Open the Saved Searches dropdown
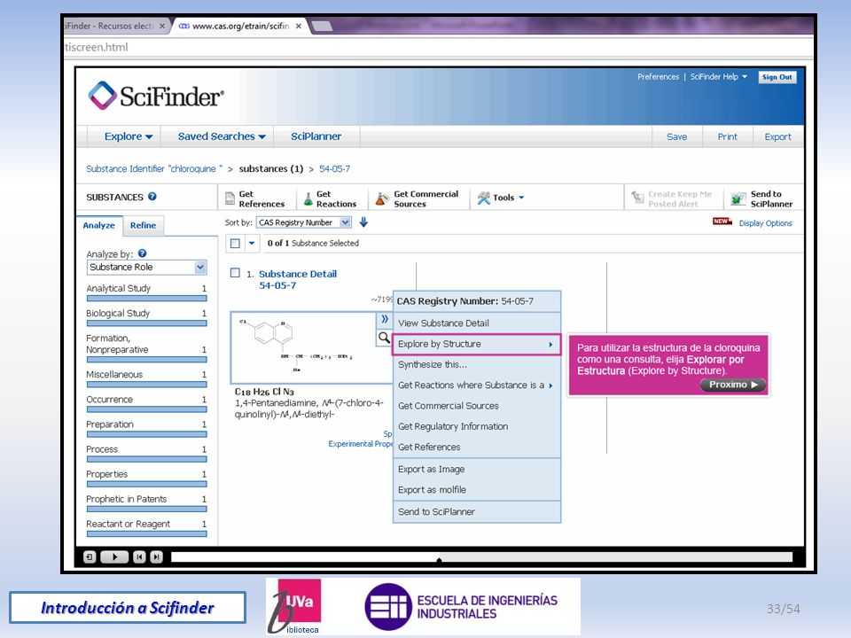 point(222,136)
